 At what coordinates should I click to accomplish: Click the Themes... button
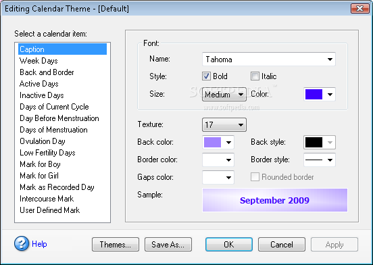[116, 244]
